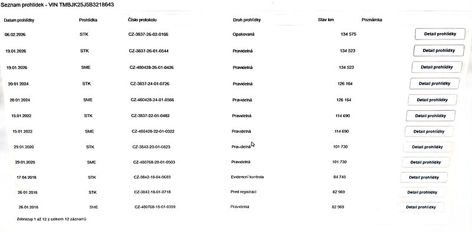The height and width of the screenshot is (232, 472).
Task: Open Detail prohlídky for protocol CZ-480428-24-01-0566
Action: pyautogui.click(x=432, y=100)
